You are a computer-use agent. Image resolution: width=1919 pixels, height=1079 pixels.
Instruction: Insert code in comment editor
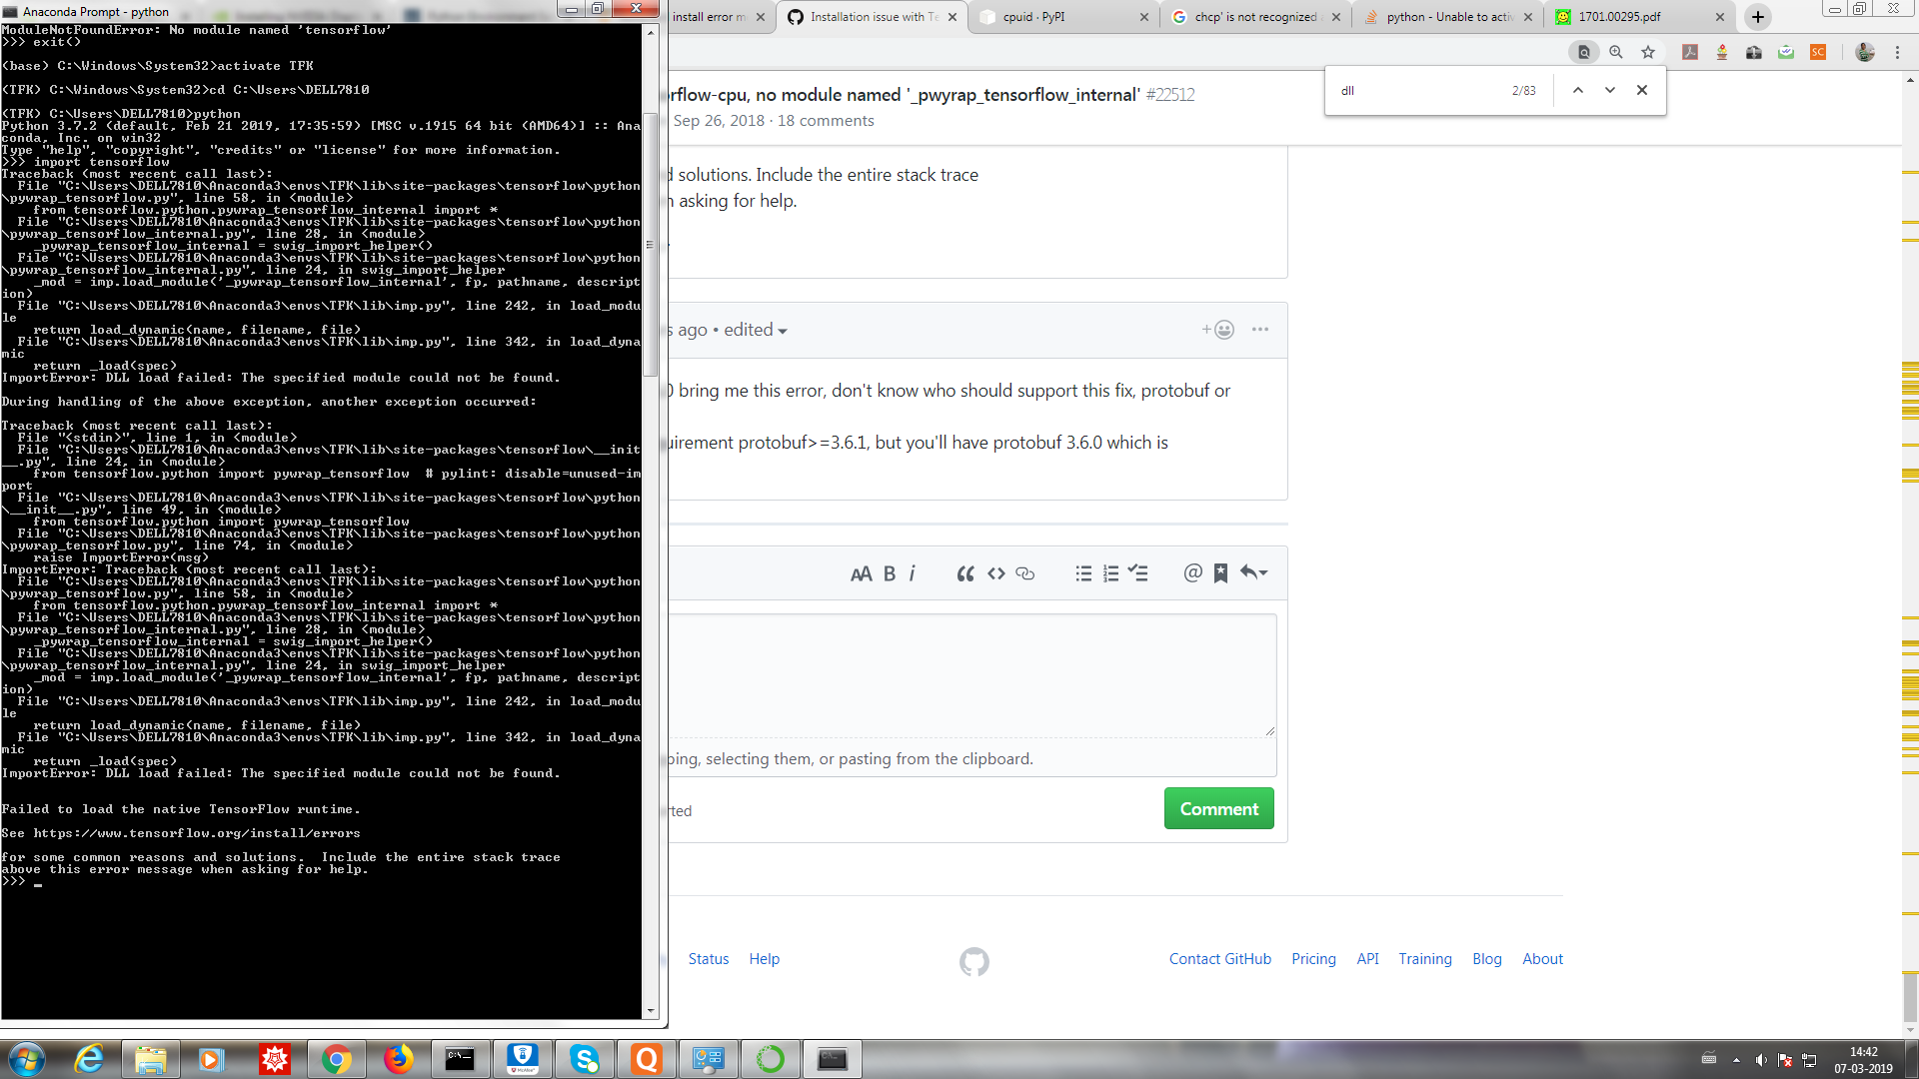[x=996, y=573]
